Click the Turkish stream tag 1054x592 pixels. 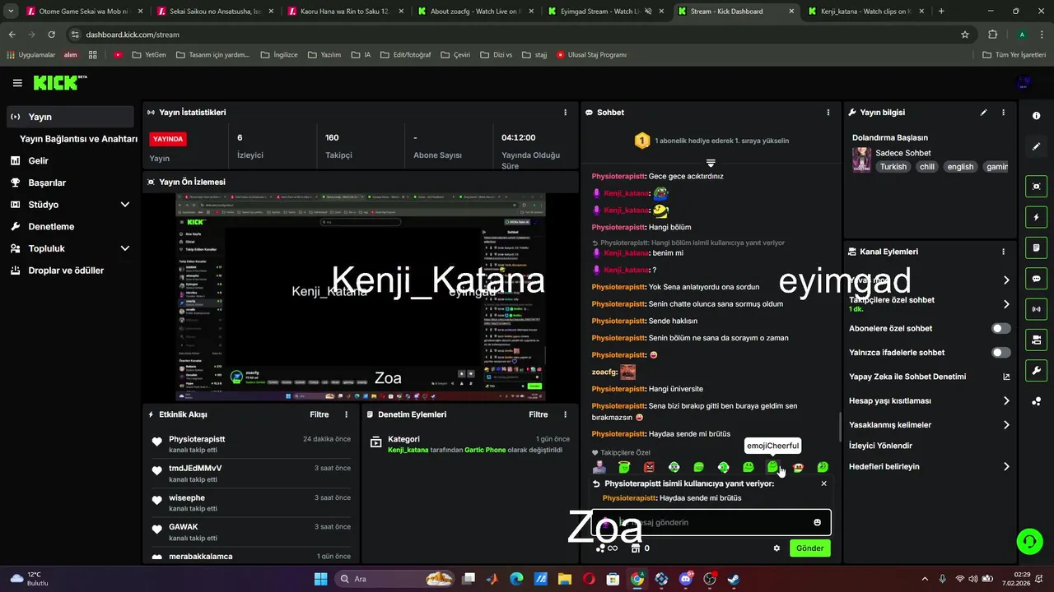(x=893, y=167)
